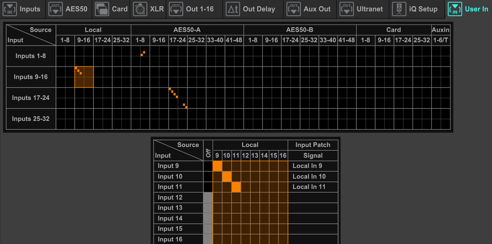Click the 'Inputs 17-24' row header
The image size is (492, 244).
click(x=31, y=98)
